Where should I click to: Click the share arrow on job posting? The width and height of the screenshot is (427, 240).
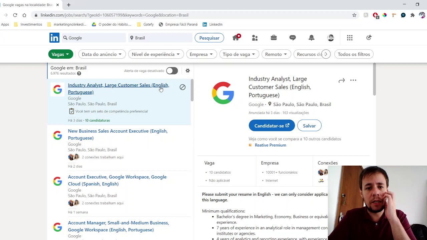tap(341, 80)
